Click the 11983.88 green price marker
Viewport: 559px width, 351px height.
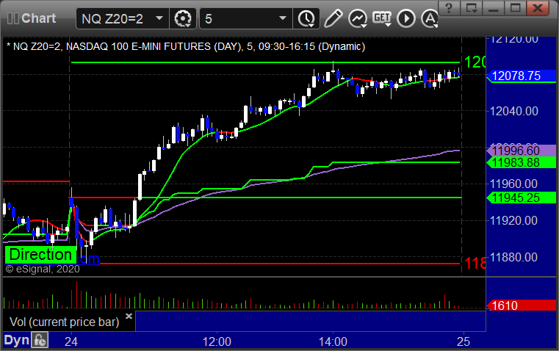tap(522, 162)
